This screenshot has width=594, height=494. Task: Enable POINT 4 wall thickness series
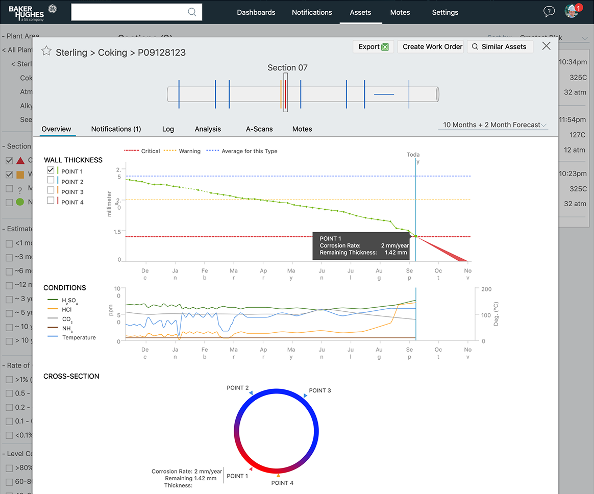[51, 200]
